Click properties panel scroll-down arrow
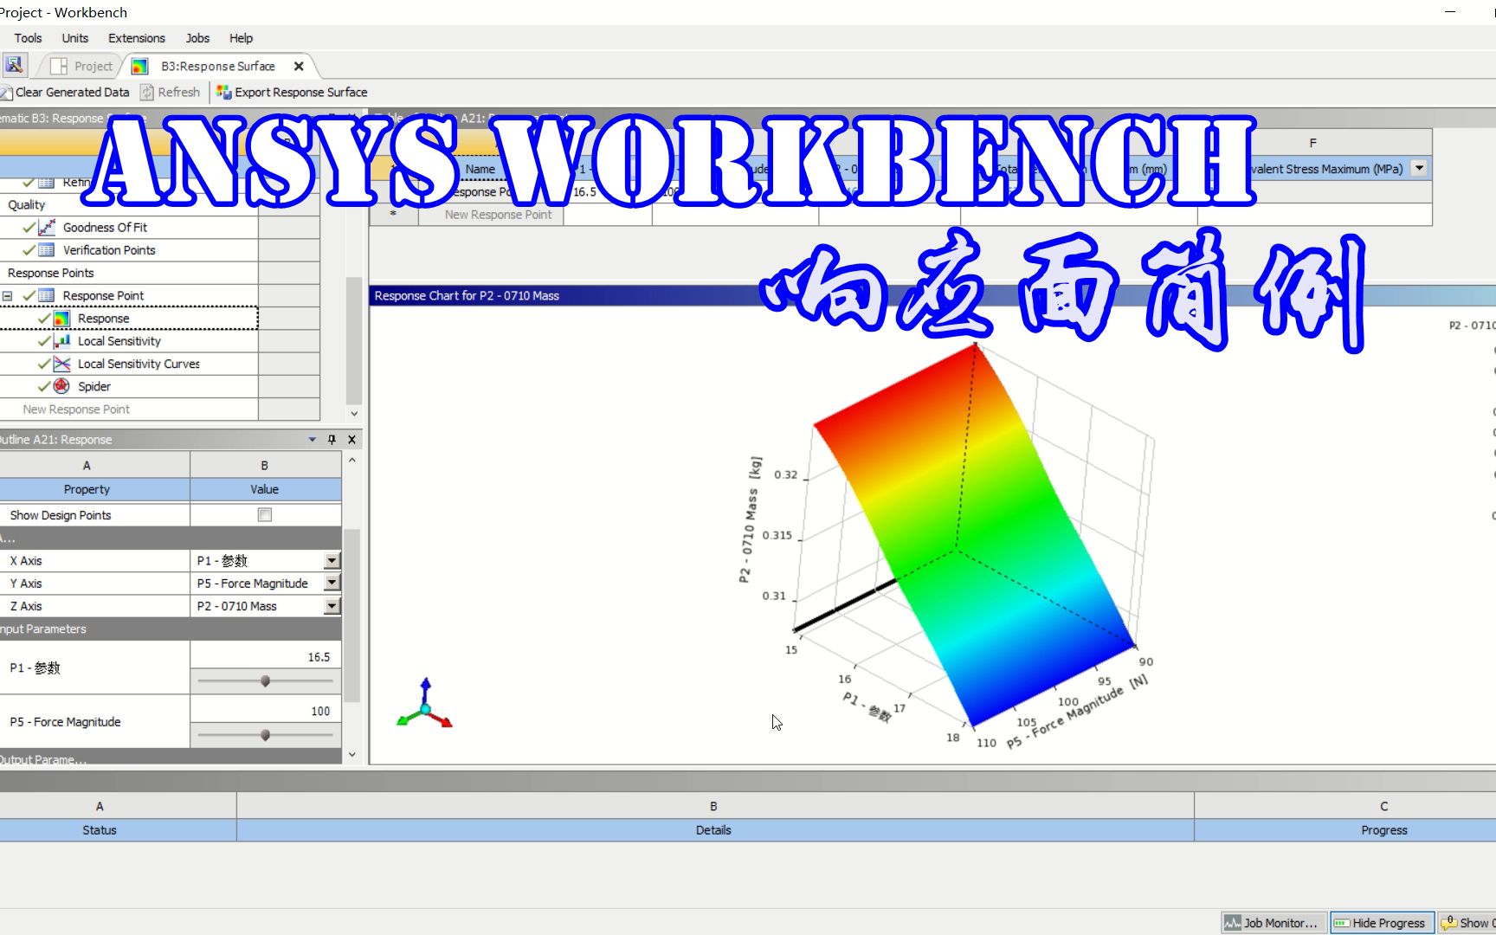The width and height of the screenshot is (1496, 935). [x=351, y=755]
